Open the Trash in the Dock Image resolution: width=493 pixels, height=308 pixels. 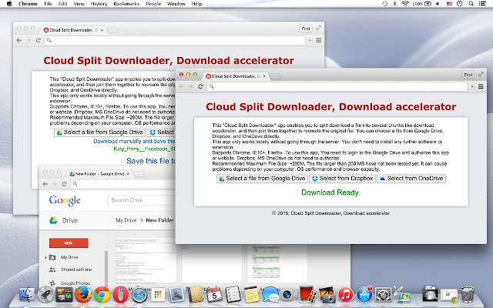[468, 294]
